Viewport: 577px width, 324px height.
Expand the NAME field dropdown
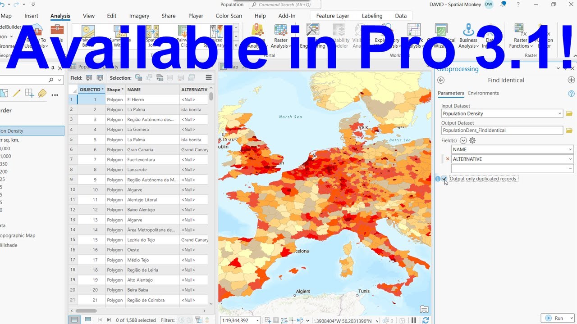pyautogui.click(x=570, y=149)
